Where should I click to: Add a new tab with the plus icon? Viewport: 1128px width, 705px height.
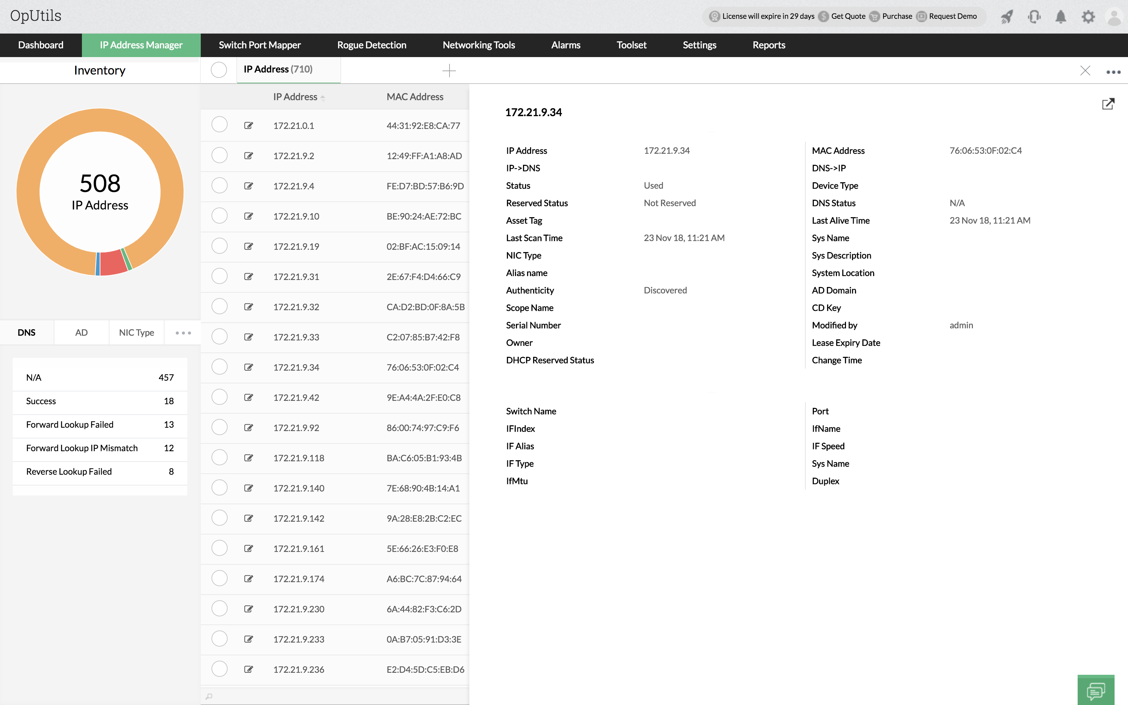[x=449, y=70]
